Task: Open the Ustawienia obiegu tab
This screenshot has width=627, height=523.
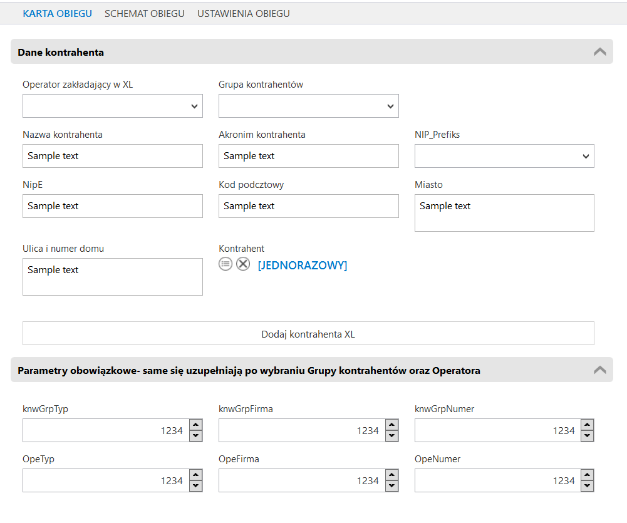Action: pos(244,13)
